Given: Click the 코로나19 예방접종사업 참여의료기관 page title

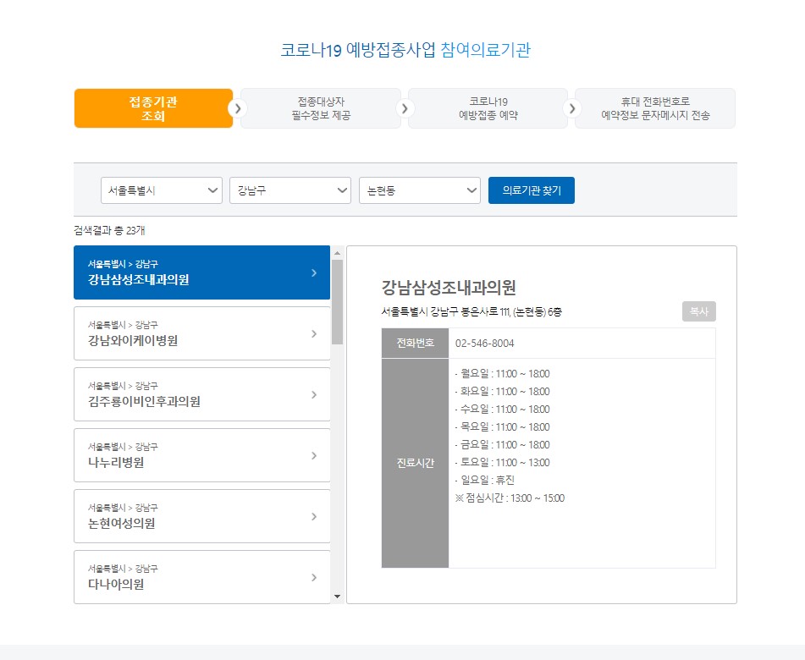Looking at the screenshot, I should click(x=405, y=50).
